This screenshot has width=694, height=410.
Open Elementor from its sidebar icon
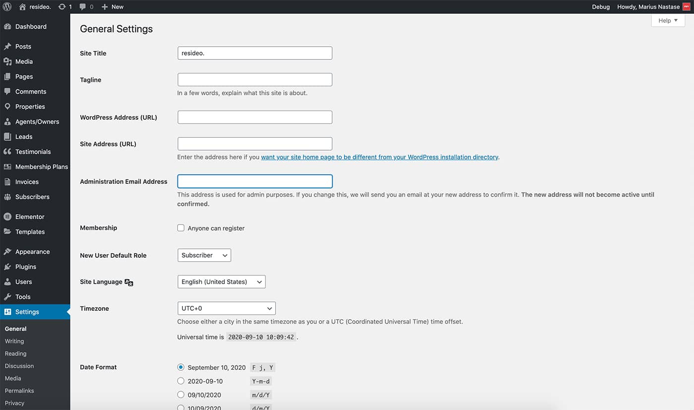[7, 217]
